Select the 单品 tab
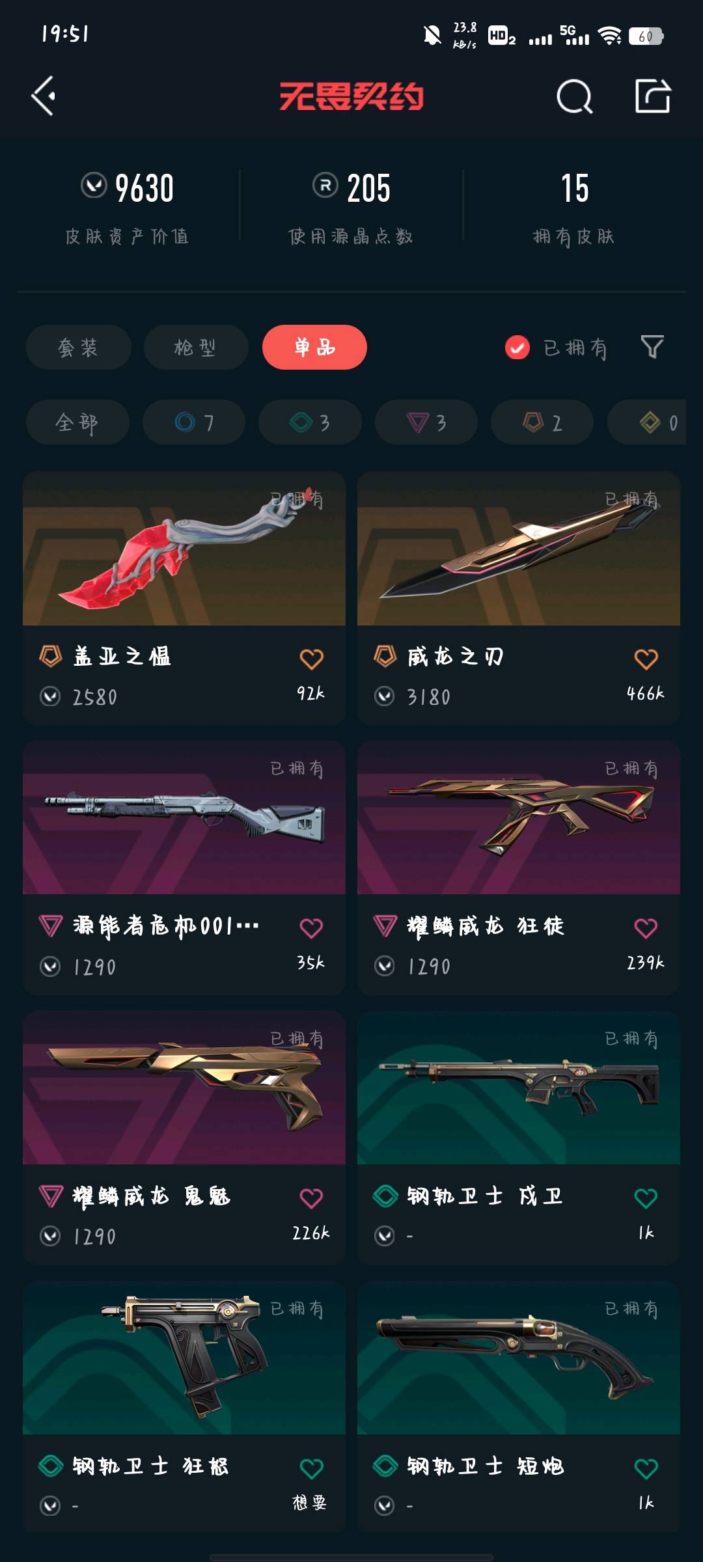Viewport: 703px width, 1562px height. tap(314, 347)
